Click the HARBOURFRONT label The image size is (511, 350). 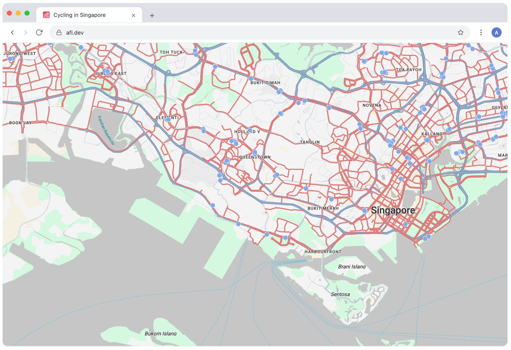coord(323,252)
